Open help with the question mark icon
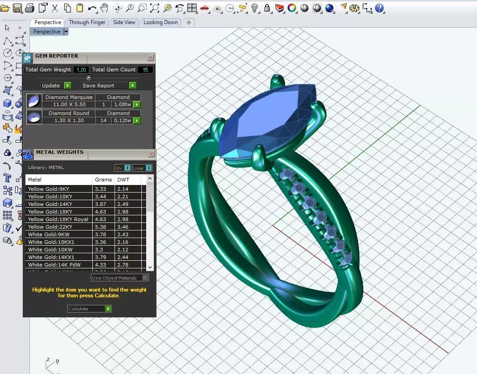Image resolution: width=477 pixels, height=374 pixels. coord(379,8)
